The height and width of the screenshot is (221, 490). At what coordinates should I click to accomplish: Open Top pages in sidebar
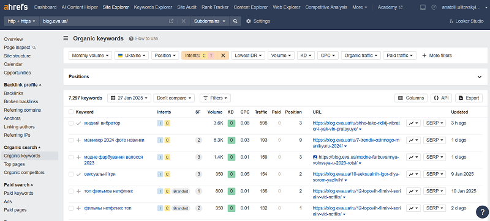(14, 164)
